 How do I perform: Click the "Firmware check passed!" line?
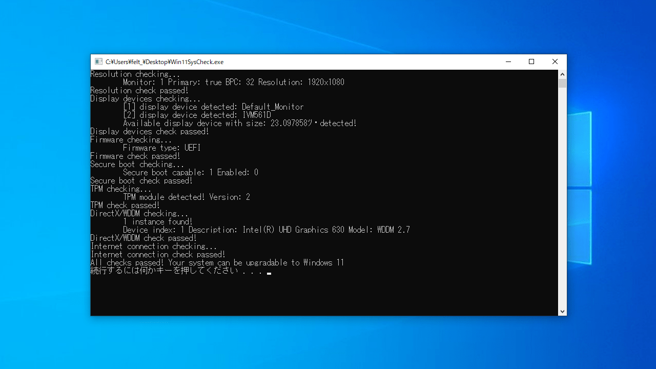point(135,156)
